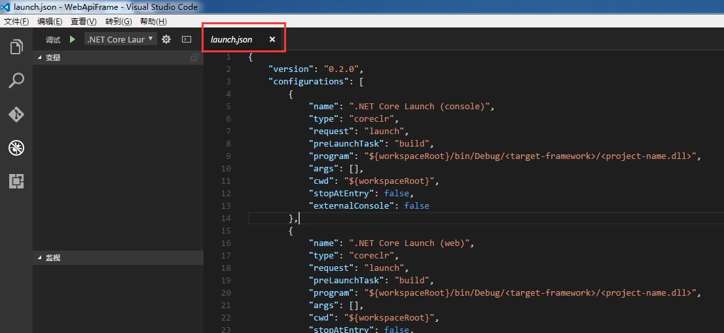Click line number 14 in the gutter
The image size is (724, 333).
tap(226, 219)
